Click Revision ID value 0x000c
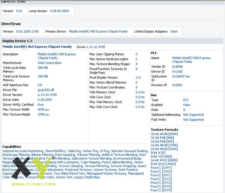The width and height of the screenshot is (225, 193). [x=177, y=85]
